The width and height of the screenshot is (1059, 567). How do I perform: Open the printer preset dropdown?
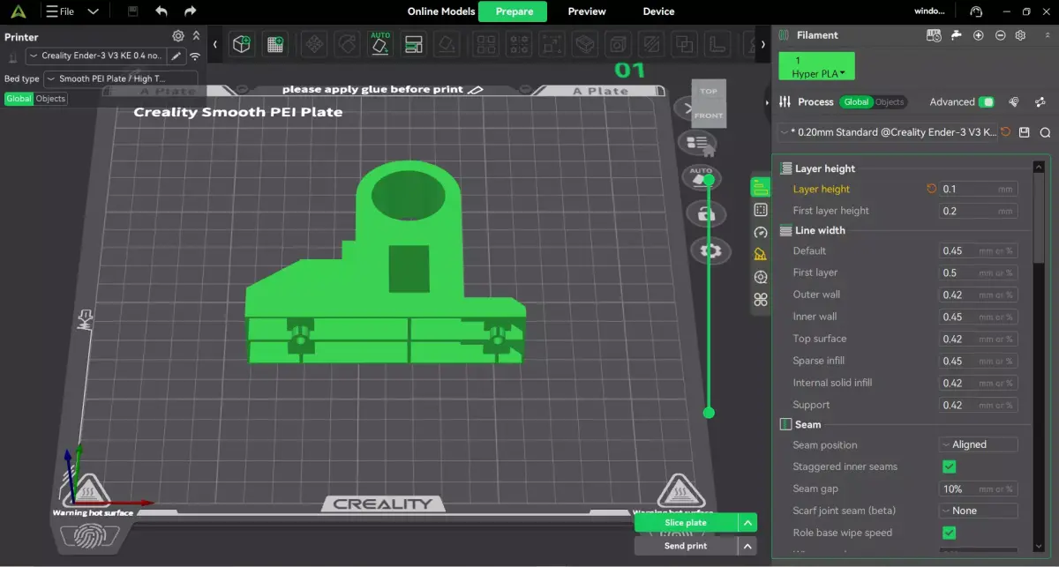(x=96, y=56)
